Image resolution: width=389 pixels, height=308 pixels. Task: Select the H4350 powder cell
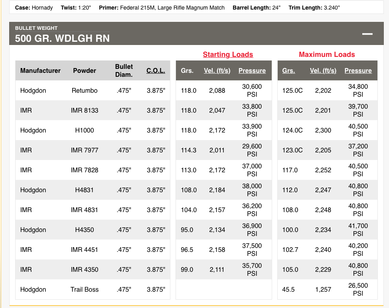click(x=85, y=230)
